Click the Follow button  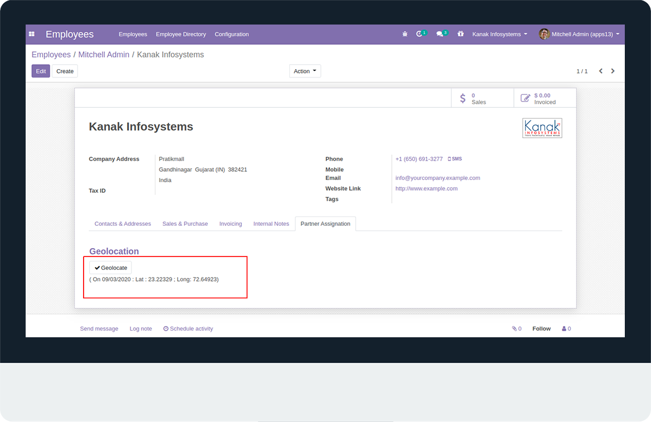(541, 328)
